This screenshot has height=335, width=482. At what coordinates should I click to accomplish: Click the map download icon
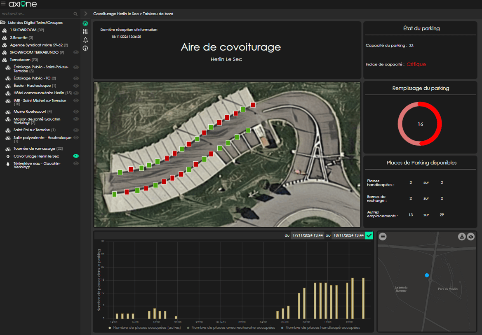(x=462, y=237)
